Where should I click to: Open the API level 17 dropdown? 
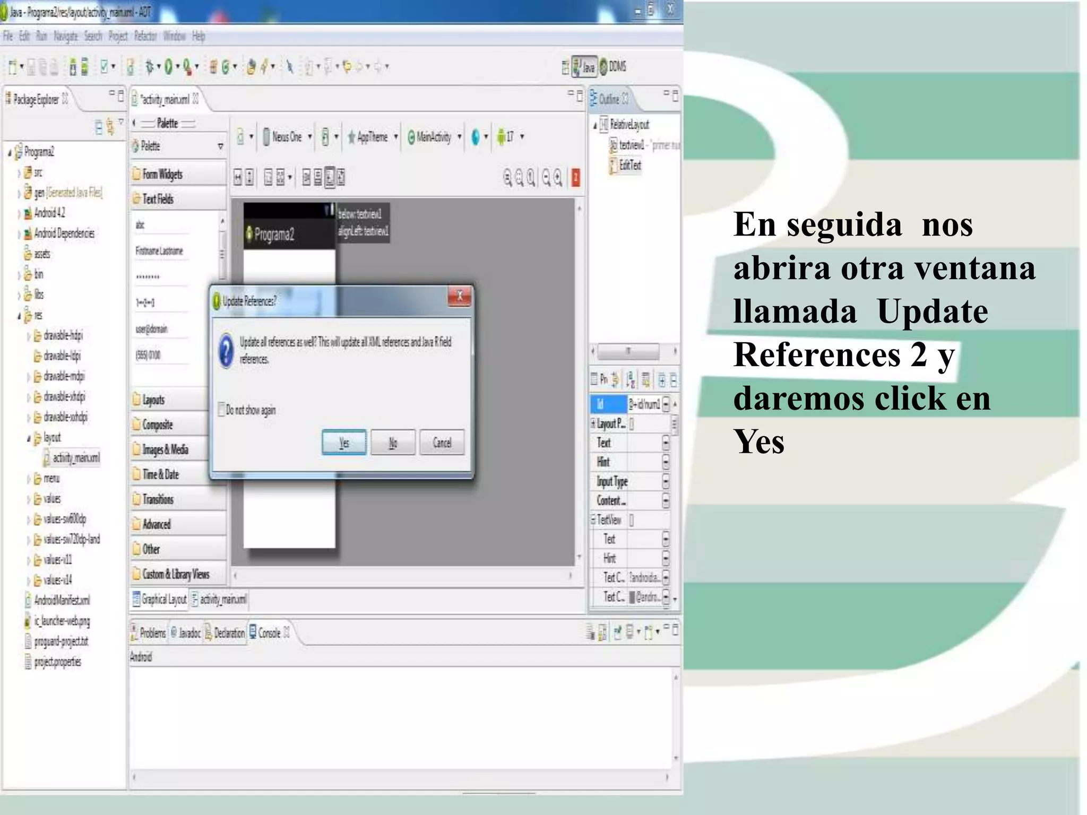click(510, 137)
